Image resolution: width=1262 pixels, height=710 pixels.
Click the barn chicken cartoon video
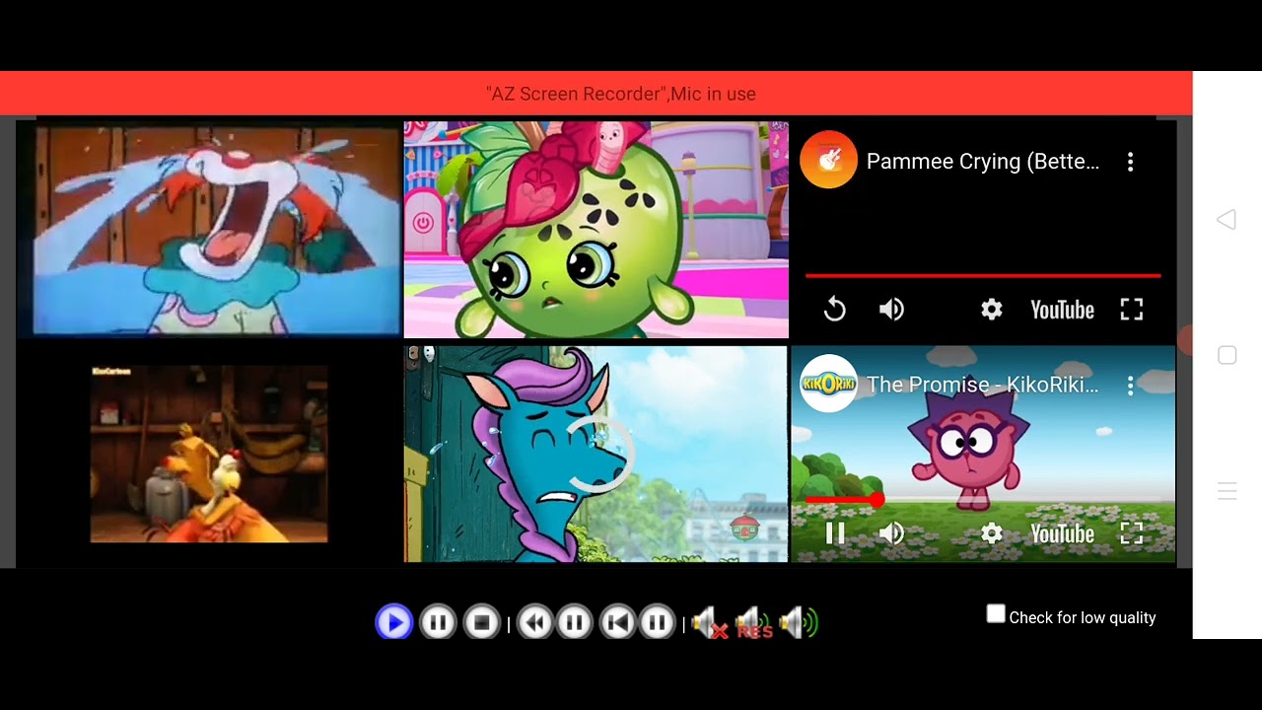[x=209, y=454]
